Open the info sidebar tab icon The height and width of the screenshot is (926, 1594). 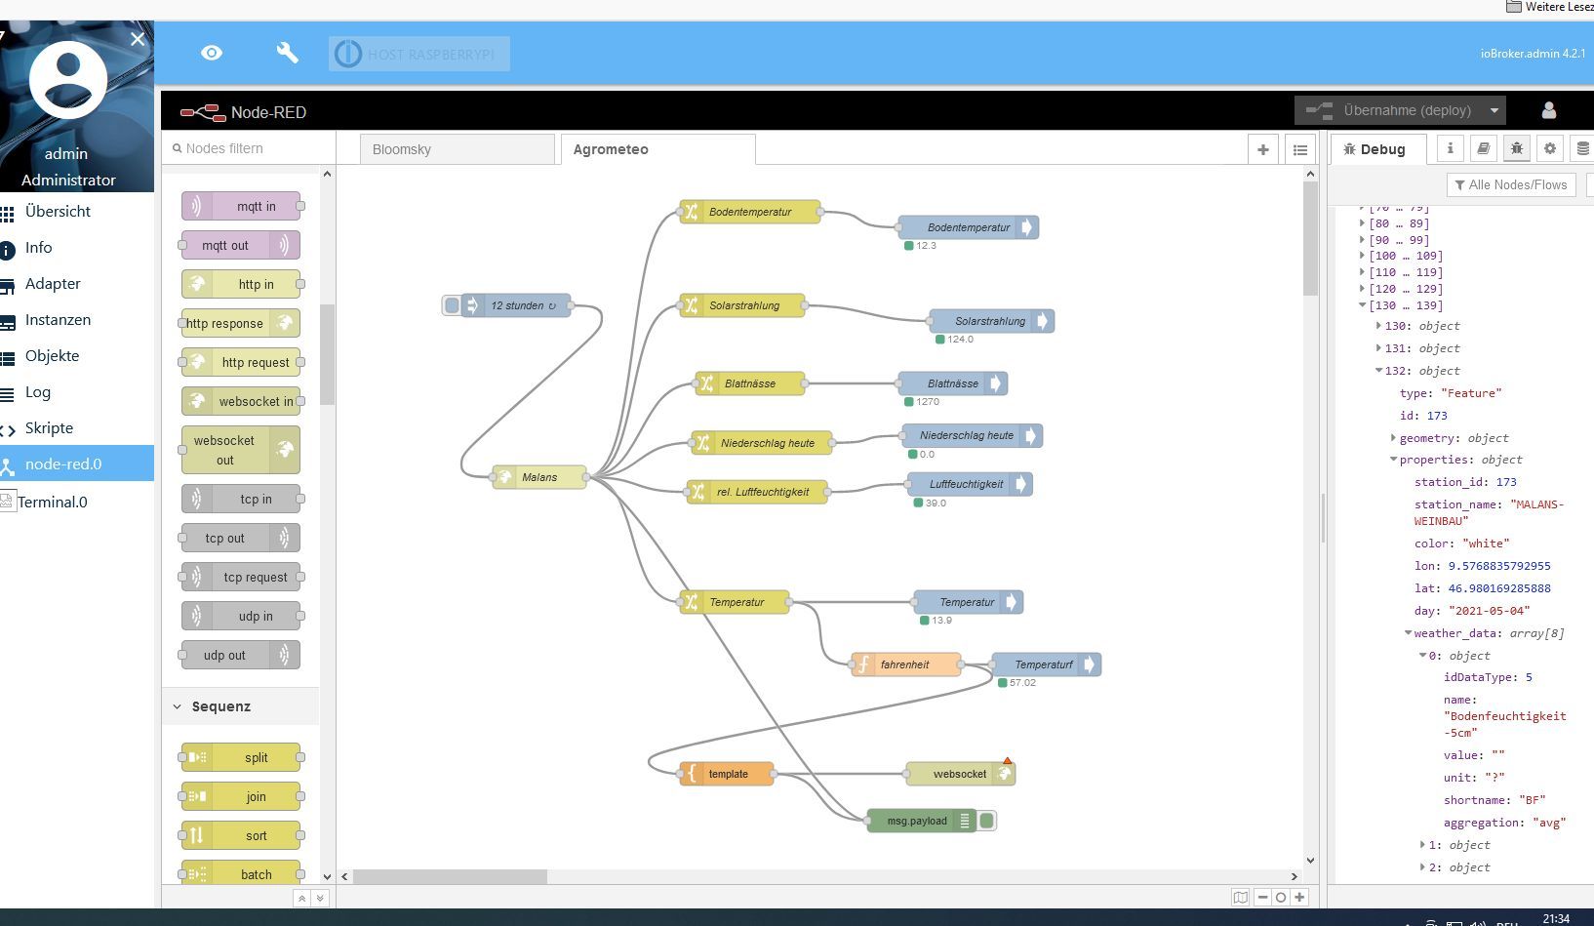click(1451, 148)
